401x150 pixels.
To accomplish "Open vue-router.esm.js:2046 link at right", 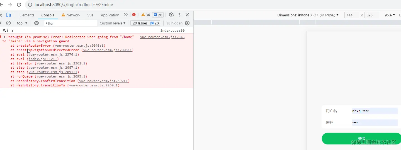I will click(162, 37).
